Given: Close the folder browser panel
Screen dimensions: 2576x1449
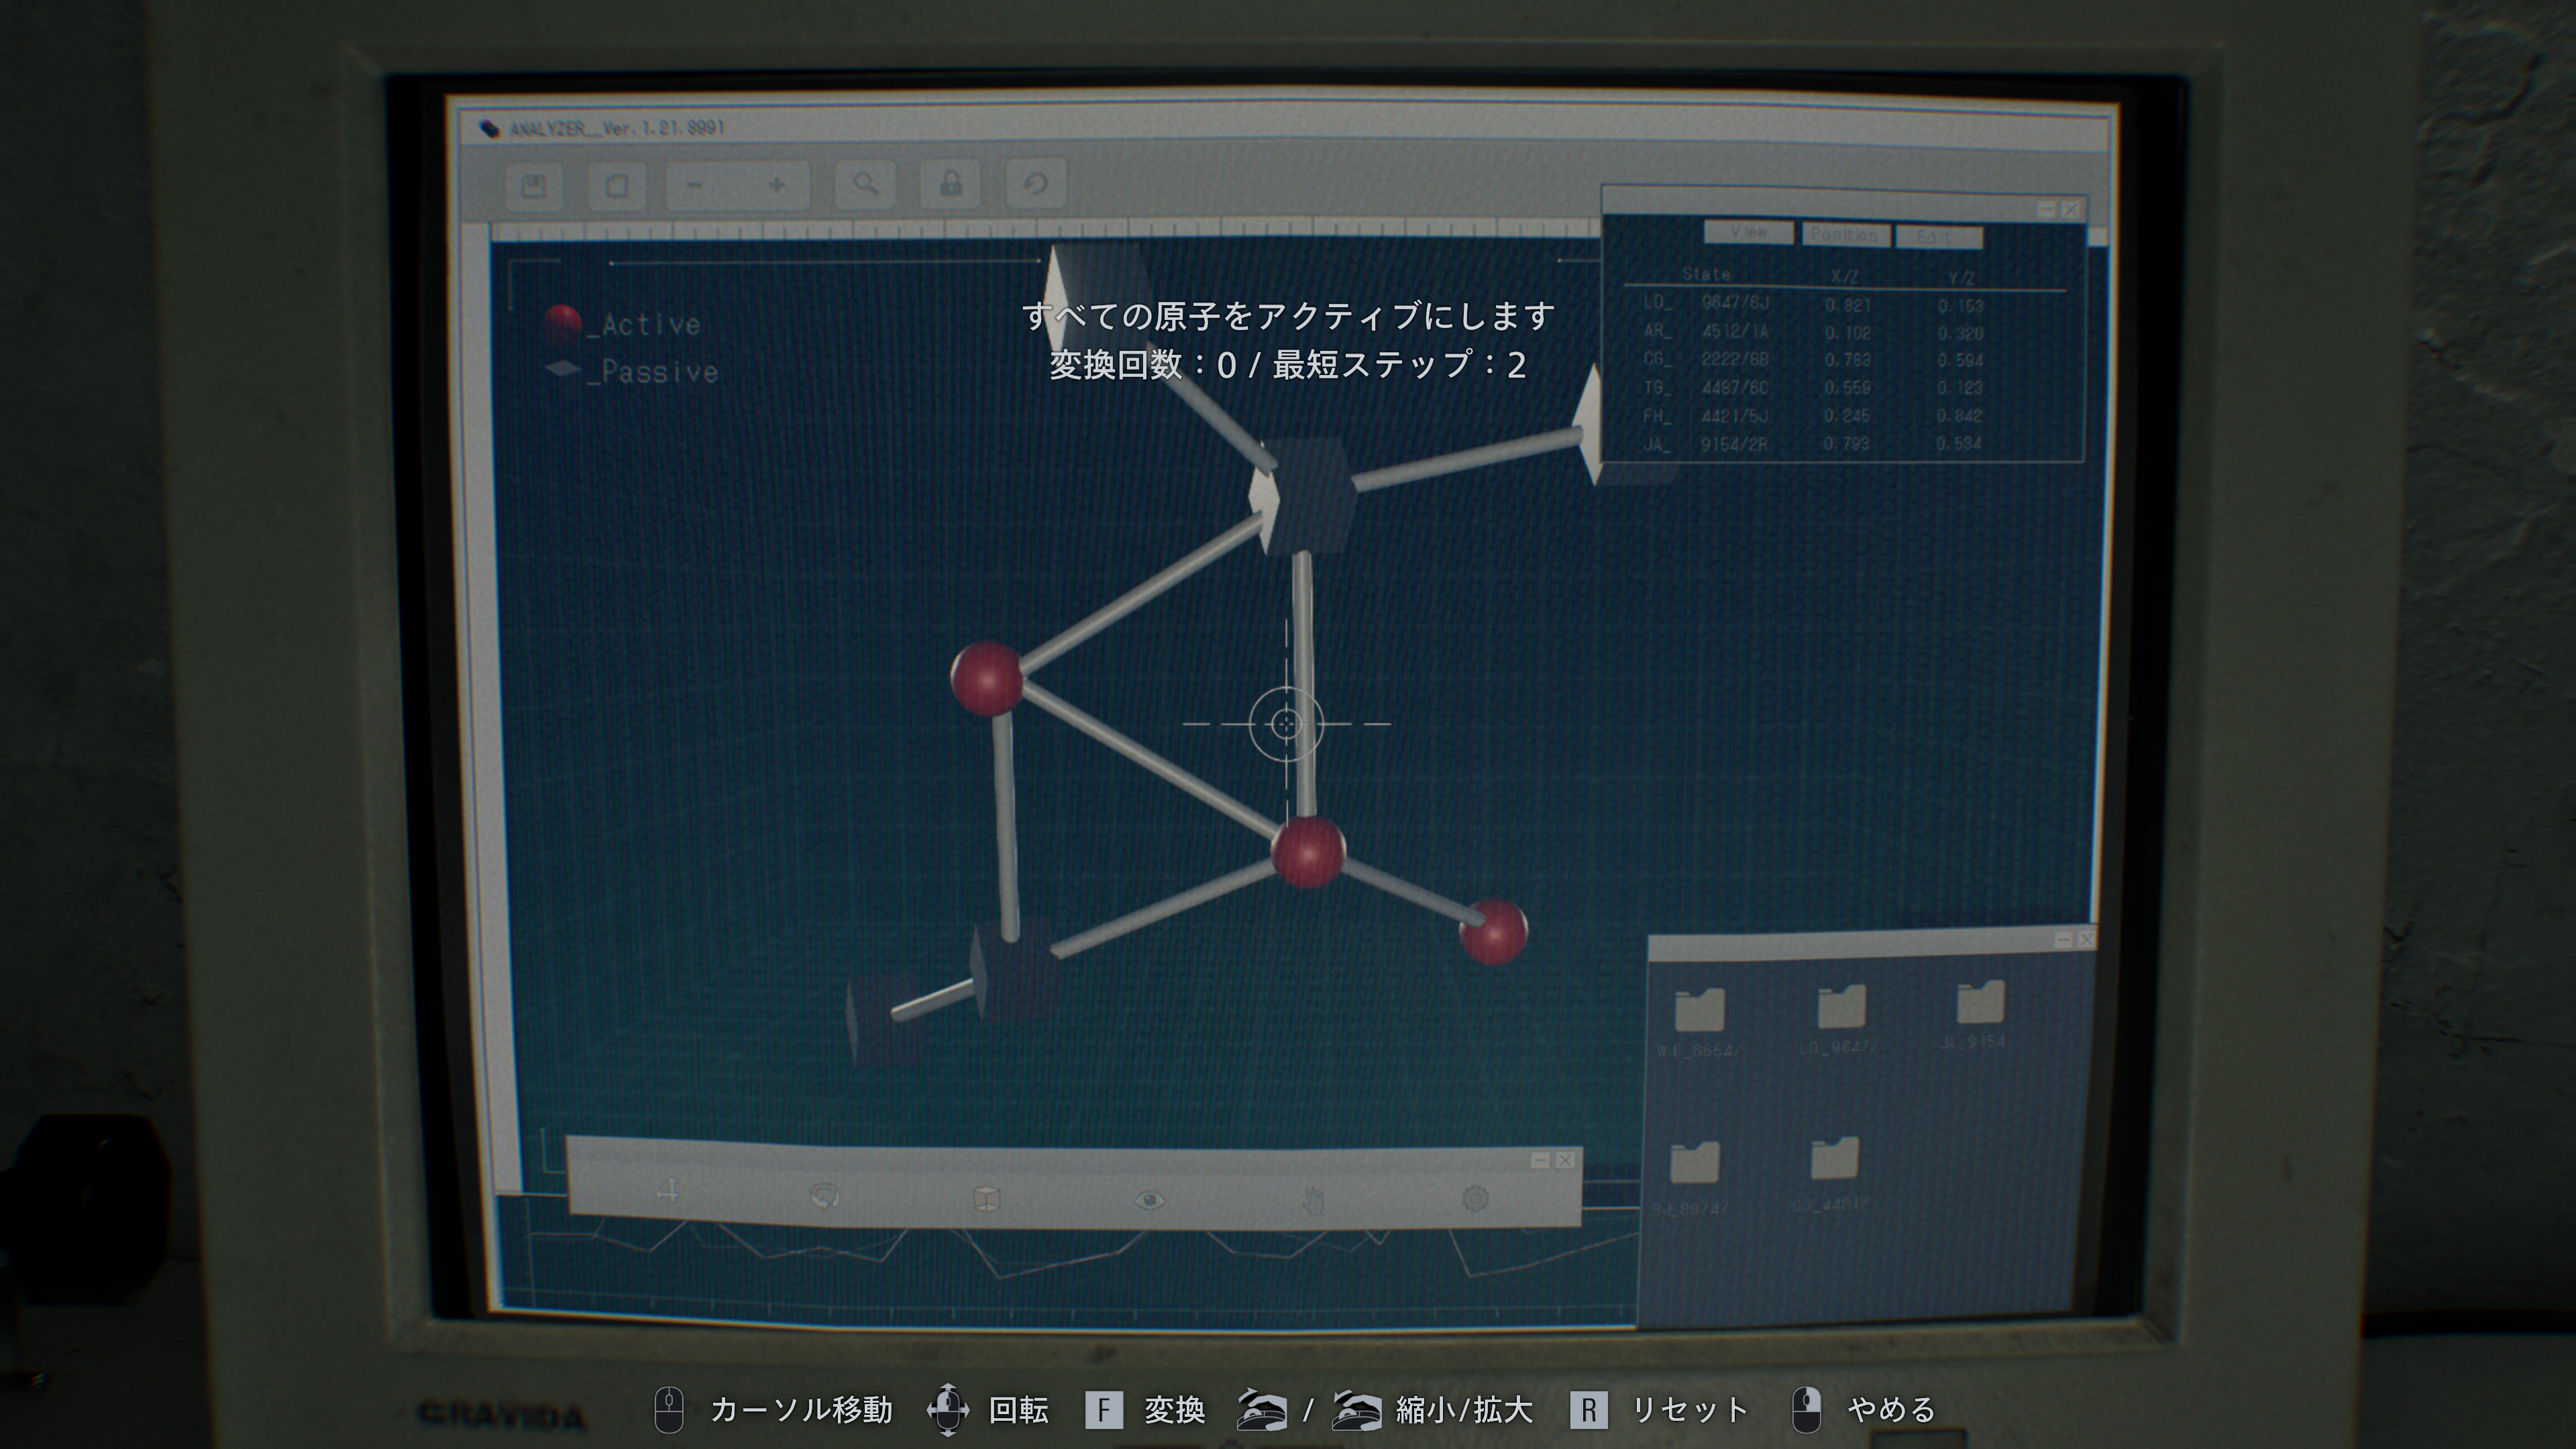Looking at the screenshot, I should pyautogui.click(x=2086, y=939).
